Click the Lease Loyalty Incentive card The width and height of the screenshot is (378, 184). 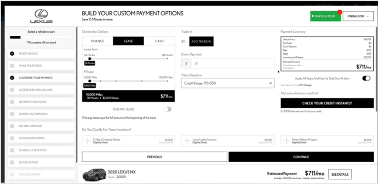point(228,141)
